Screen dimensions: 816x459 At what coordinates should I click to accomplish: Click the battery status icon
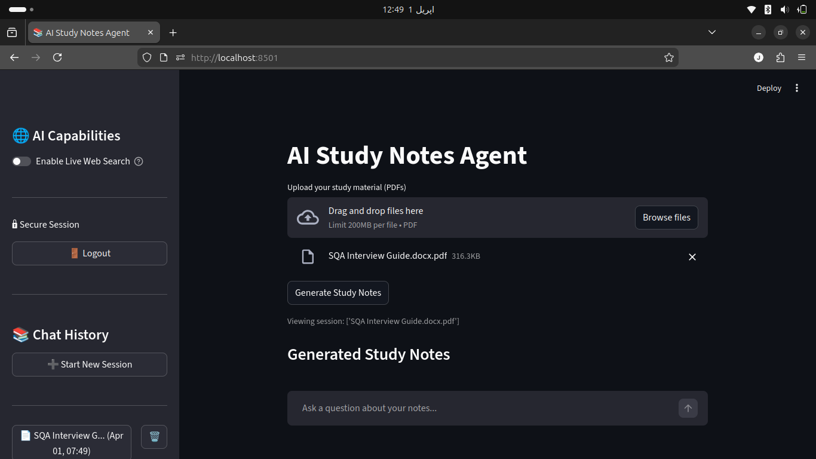pyautogui.click(x=802, y=10)
